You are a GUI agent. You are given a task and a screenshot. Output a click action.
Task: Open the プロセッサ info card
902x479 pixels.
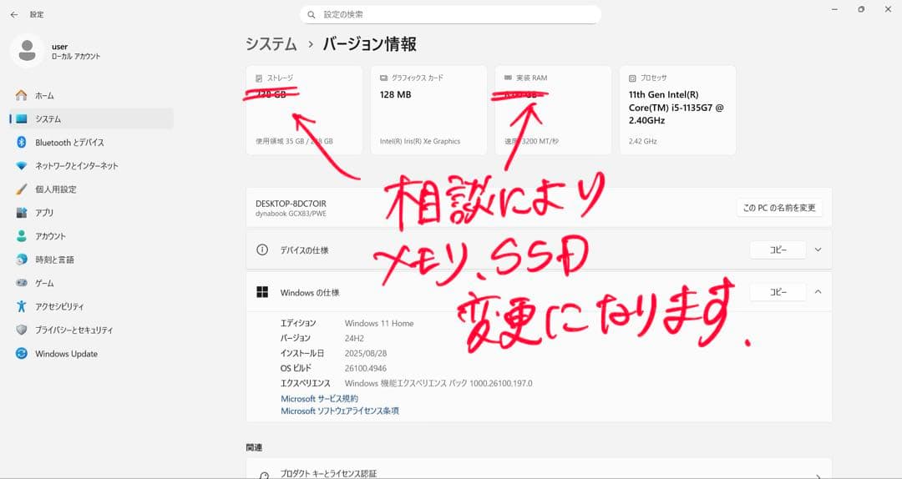click(x=677, y=110)
